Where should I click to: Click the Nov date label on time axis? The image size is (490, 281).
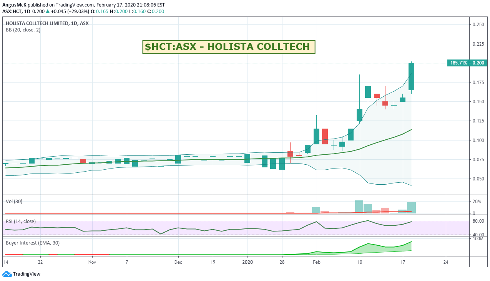[91, 262]
